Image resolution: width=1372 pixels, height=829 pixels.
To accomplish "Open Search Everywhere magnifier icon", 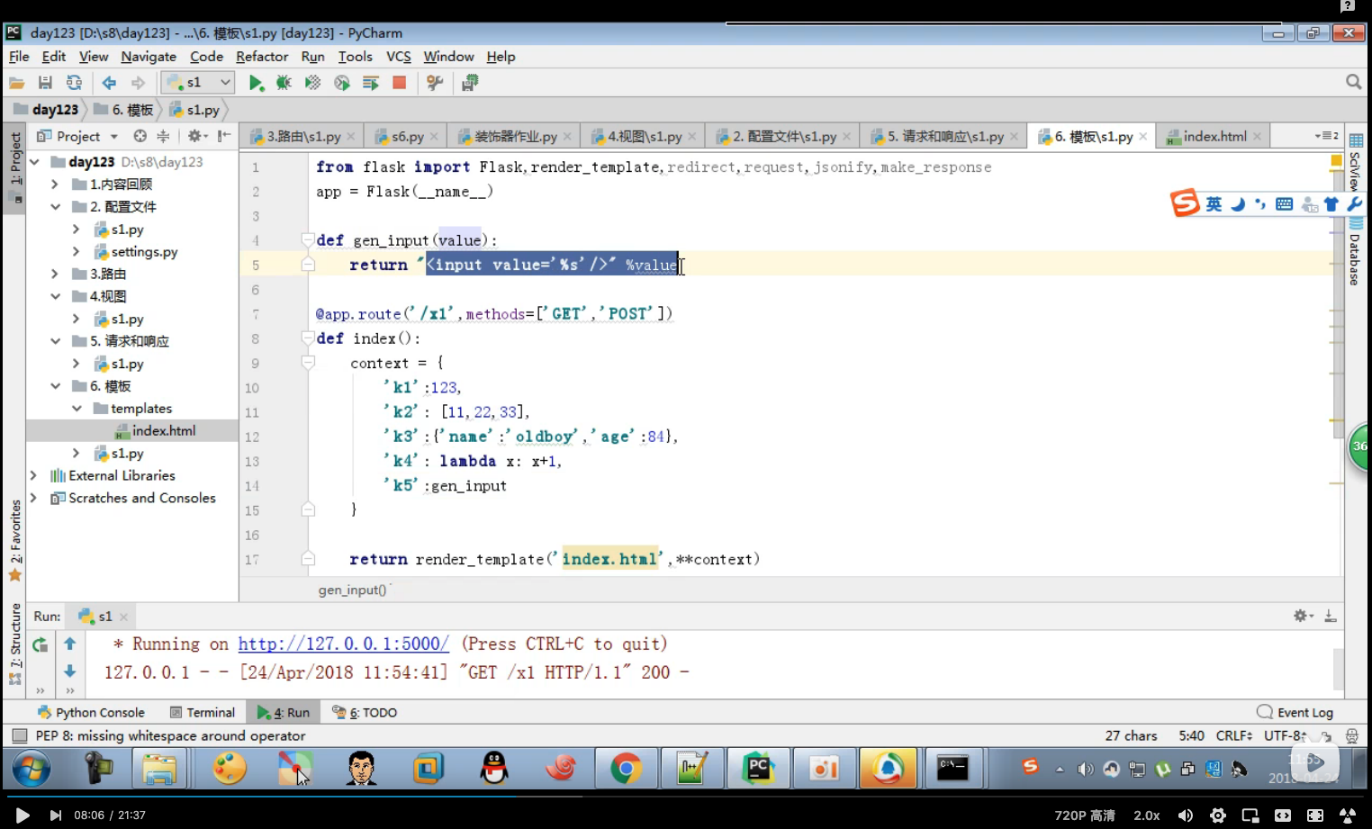I will (1353, 82).
